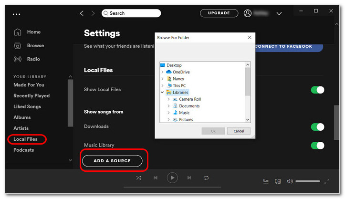This screenshot has height=199, width=345.
Task: Click the volume slider
Action: pos(308,181)
